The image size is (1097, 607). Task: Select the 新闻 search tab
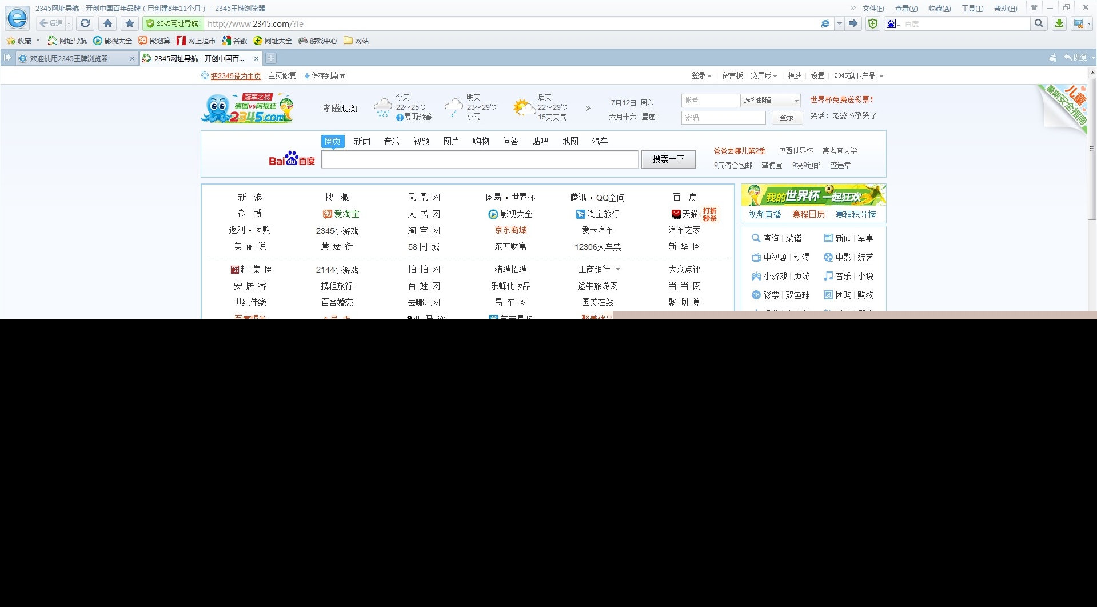(362, 141)
